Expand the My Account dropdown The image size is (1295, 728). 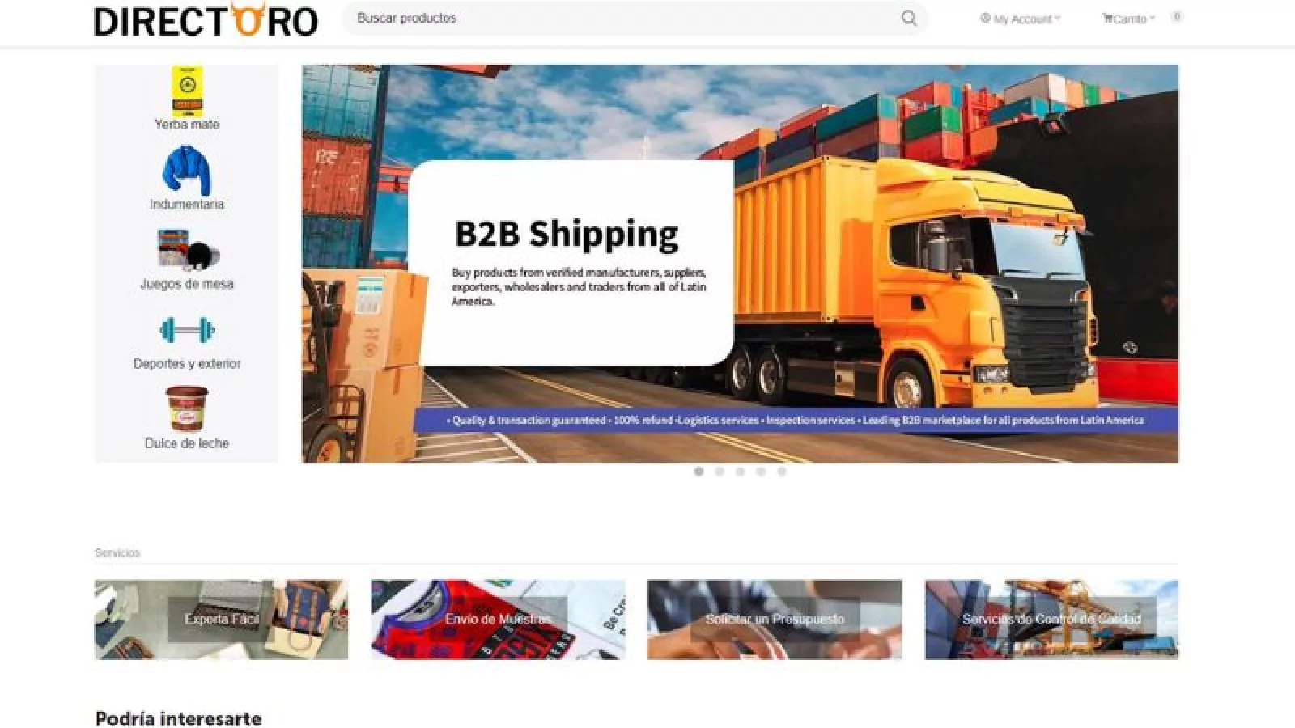[1020, 19]
